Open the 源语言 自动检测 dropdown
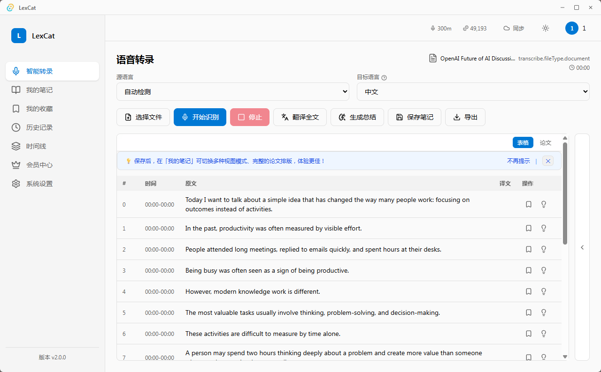 (x=233, y=92)
